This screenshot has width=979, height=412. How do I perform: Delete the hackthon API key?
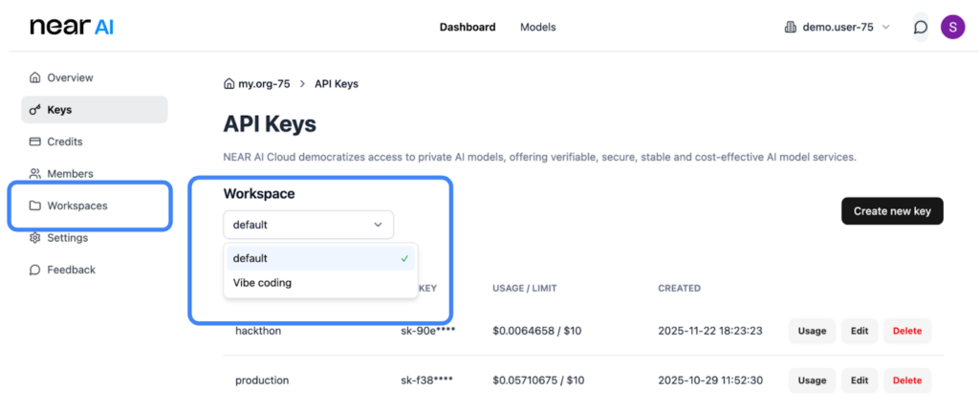tap(906, 331)
